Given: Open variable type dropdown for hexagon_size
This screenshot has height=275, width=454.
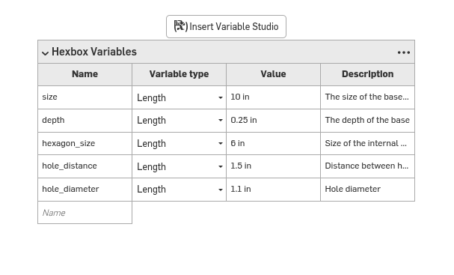Looking at the screenshot, I should 180,144.
